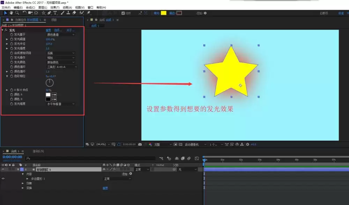
Task: Click the yellow fill color swatch
Action: [x=164, y=13]
